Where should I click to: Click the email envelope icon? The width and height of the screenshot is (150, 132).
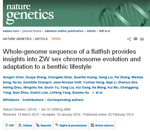pyautogui.click(x=136, y=39)
